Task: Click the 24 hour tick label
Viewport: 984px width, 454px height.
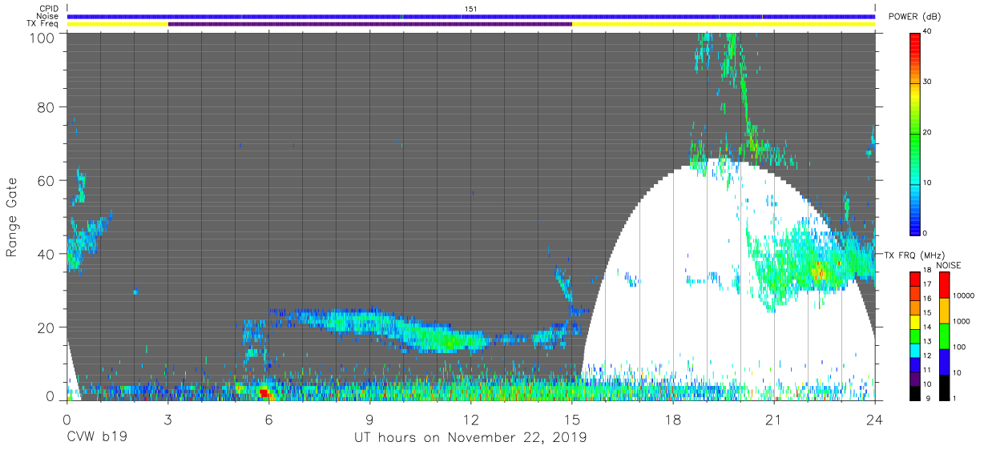Action: coord(875,419)
